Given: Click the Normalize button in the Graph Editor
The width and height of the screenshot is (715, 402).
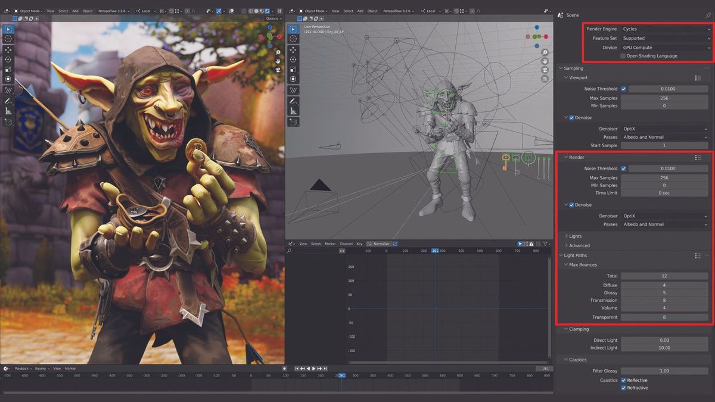Looking at the screenshot, I should click(381, 244).
